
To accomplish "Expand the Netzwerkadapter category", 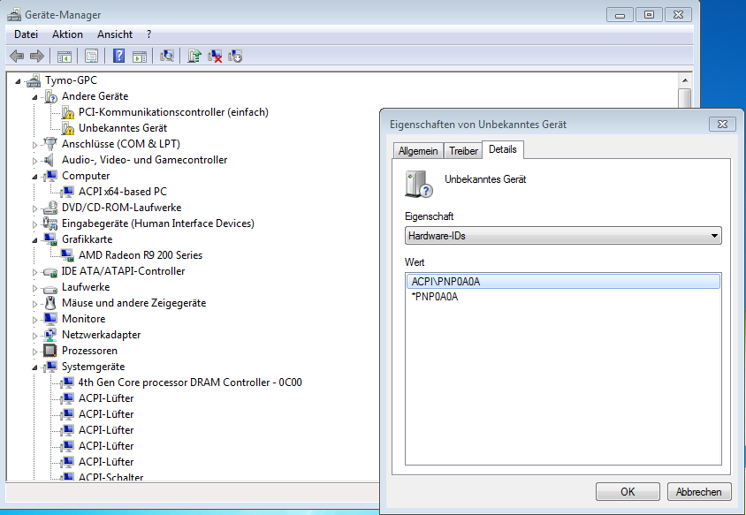I will 34,336.
